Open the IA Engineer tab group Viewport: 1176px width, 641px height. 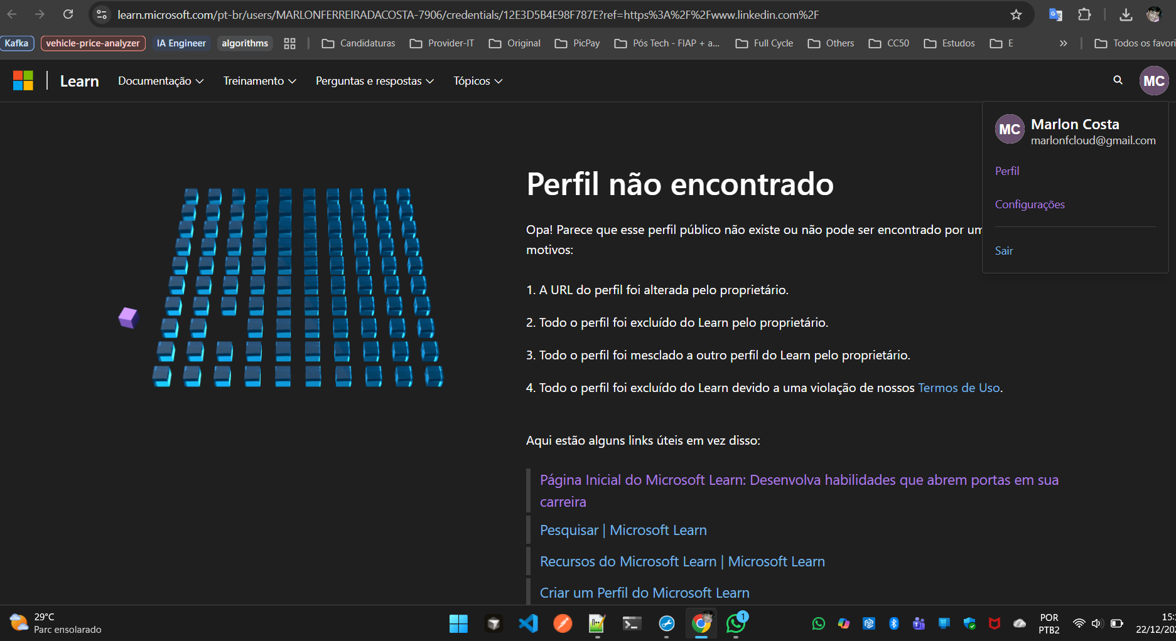click(x=181, y=43)
